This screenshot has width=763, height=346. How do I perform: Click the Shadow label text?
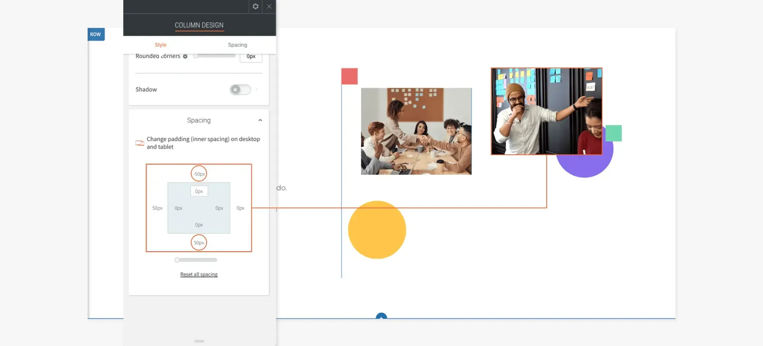pyautogui.click(x=146, y=89)
